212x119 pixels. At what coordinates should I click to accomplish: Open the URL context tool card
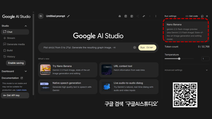(x=129, y=70)
